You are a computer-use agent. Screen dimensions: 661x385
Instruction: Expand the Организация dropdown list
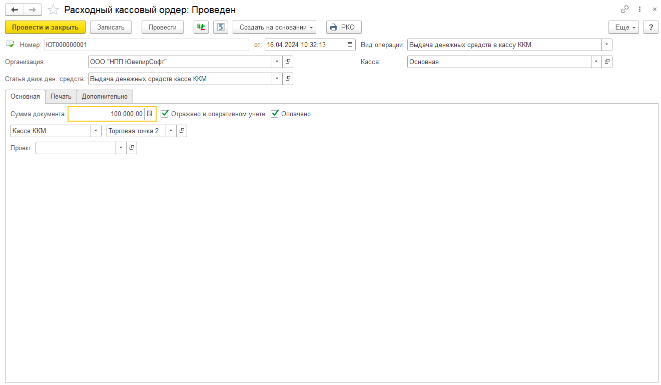(x=278, y=62)
